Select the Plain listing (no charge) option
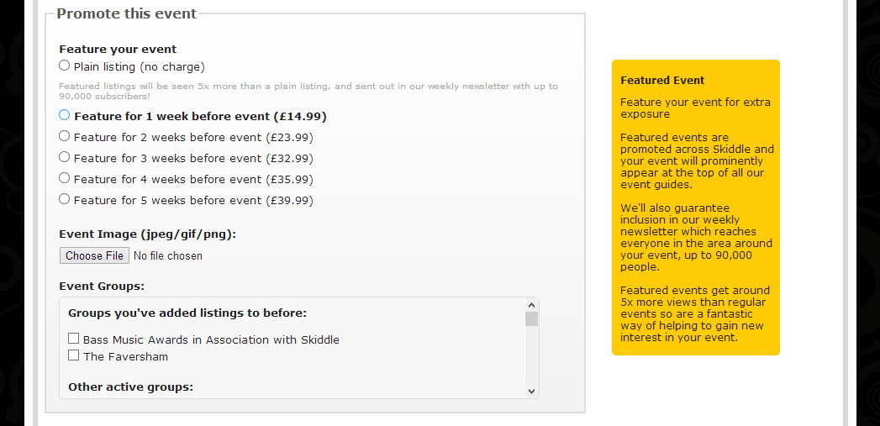This screenshot has height=426, width=880. 65,66
